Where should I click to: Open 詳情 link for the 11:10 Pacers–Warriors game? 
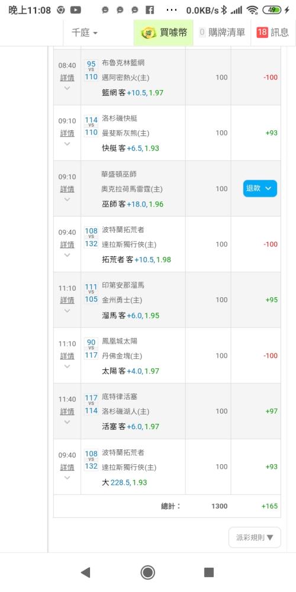point(67,300)
